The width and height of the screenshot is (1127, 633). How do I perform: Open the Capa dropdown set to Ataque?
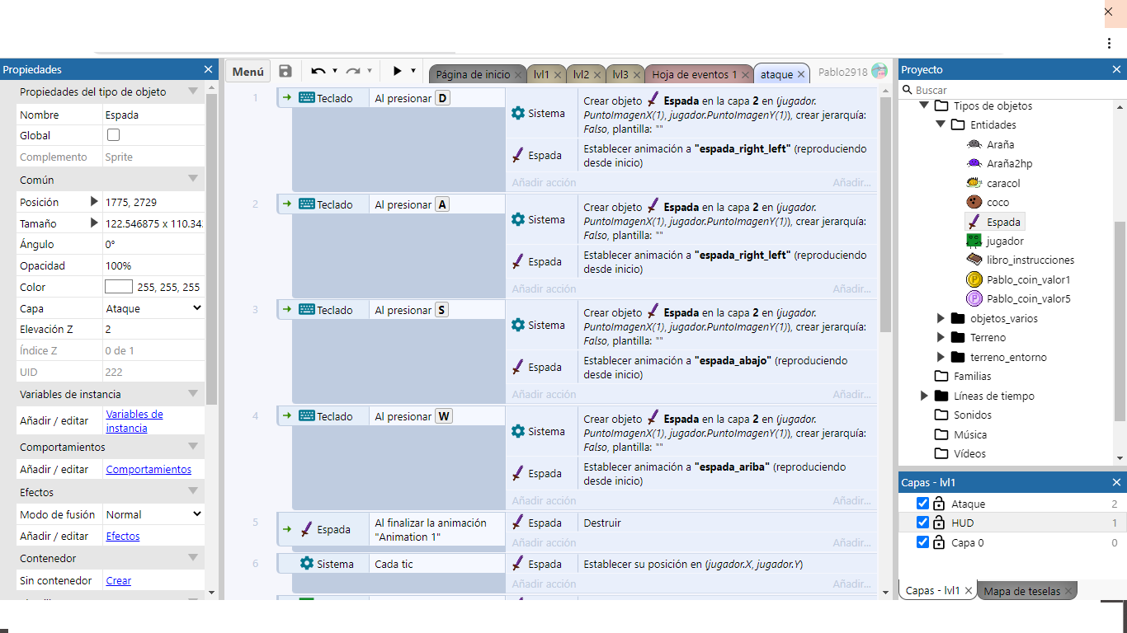click(x=153, y=308)
